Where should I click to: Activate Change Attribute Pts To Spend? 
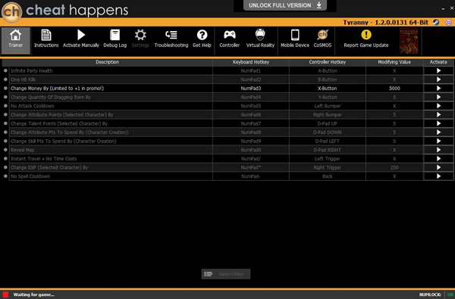[438, 132]
